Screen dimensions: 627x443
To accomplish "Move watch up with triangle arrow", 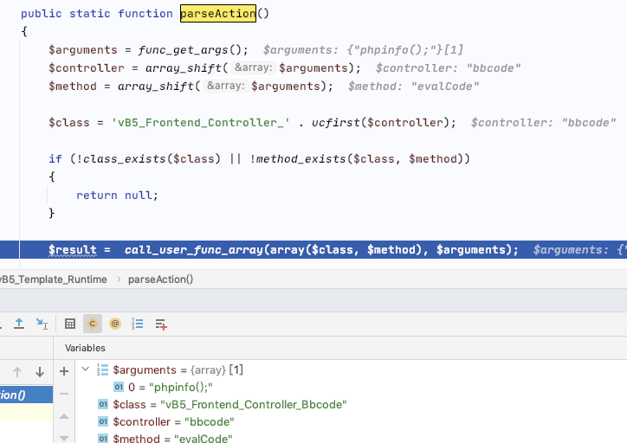I will pyautogui.click(x=63, y=417).
